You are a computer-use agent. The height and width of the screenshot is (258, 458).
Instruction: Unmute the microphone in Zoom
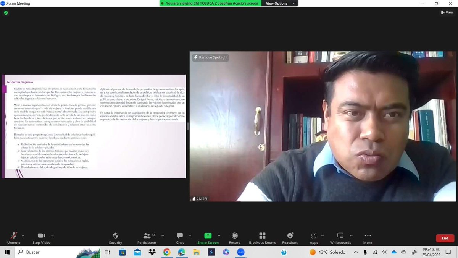(x=14, y=238)
